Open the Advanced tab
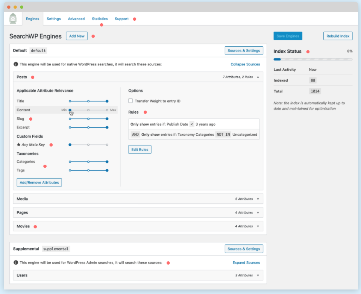The image size is (361, 294). coord(76,19)
